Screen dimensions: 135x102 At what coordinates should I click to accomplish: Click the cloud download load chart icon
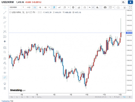tap(118, 7)
